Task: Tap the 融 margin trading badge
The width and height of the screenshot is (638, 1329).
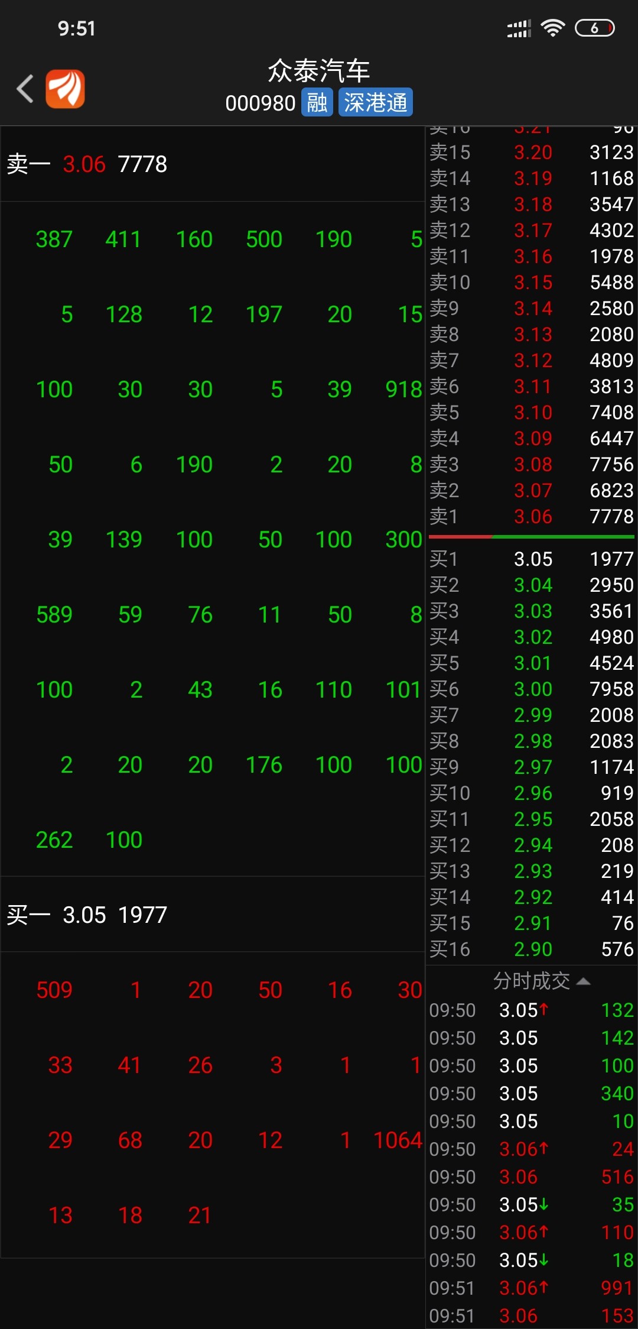Action: click(317, 102)
